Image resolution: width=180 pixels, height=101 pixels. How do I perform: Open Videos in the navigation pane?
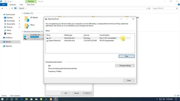tap(9, 33)
